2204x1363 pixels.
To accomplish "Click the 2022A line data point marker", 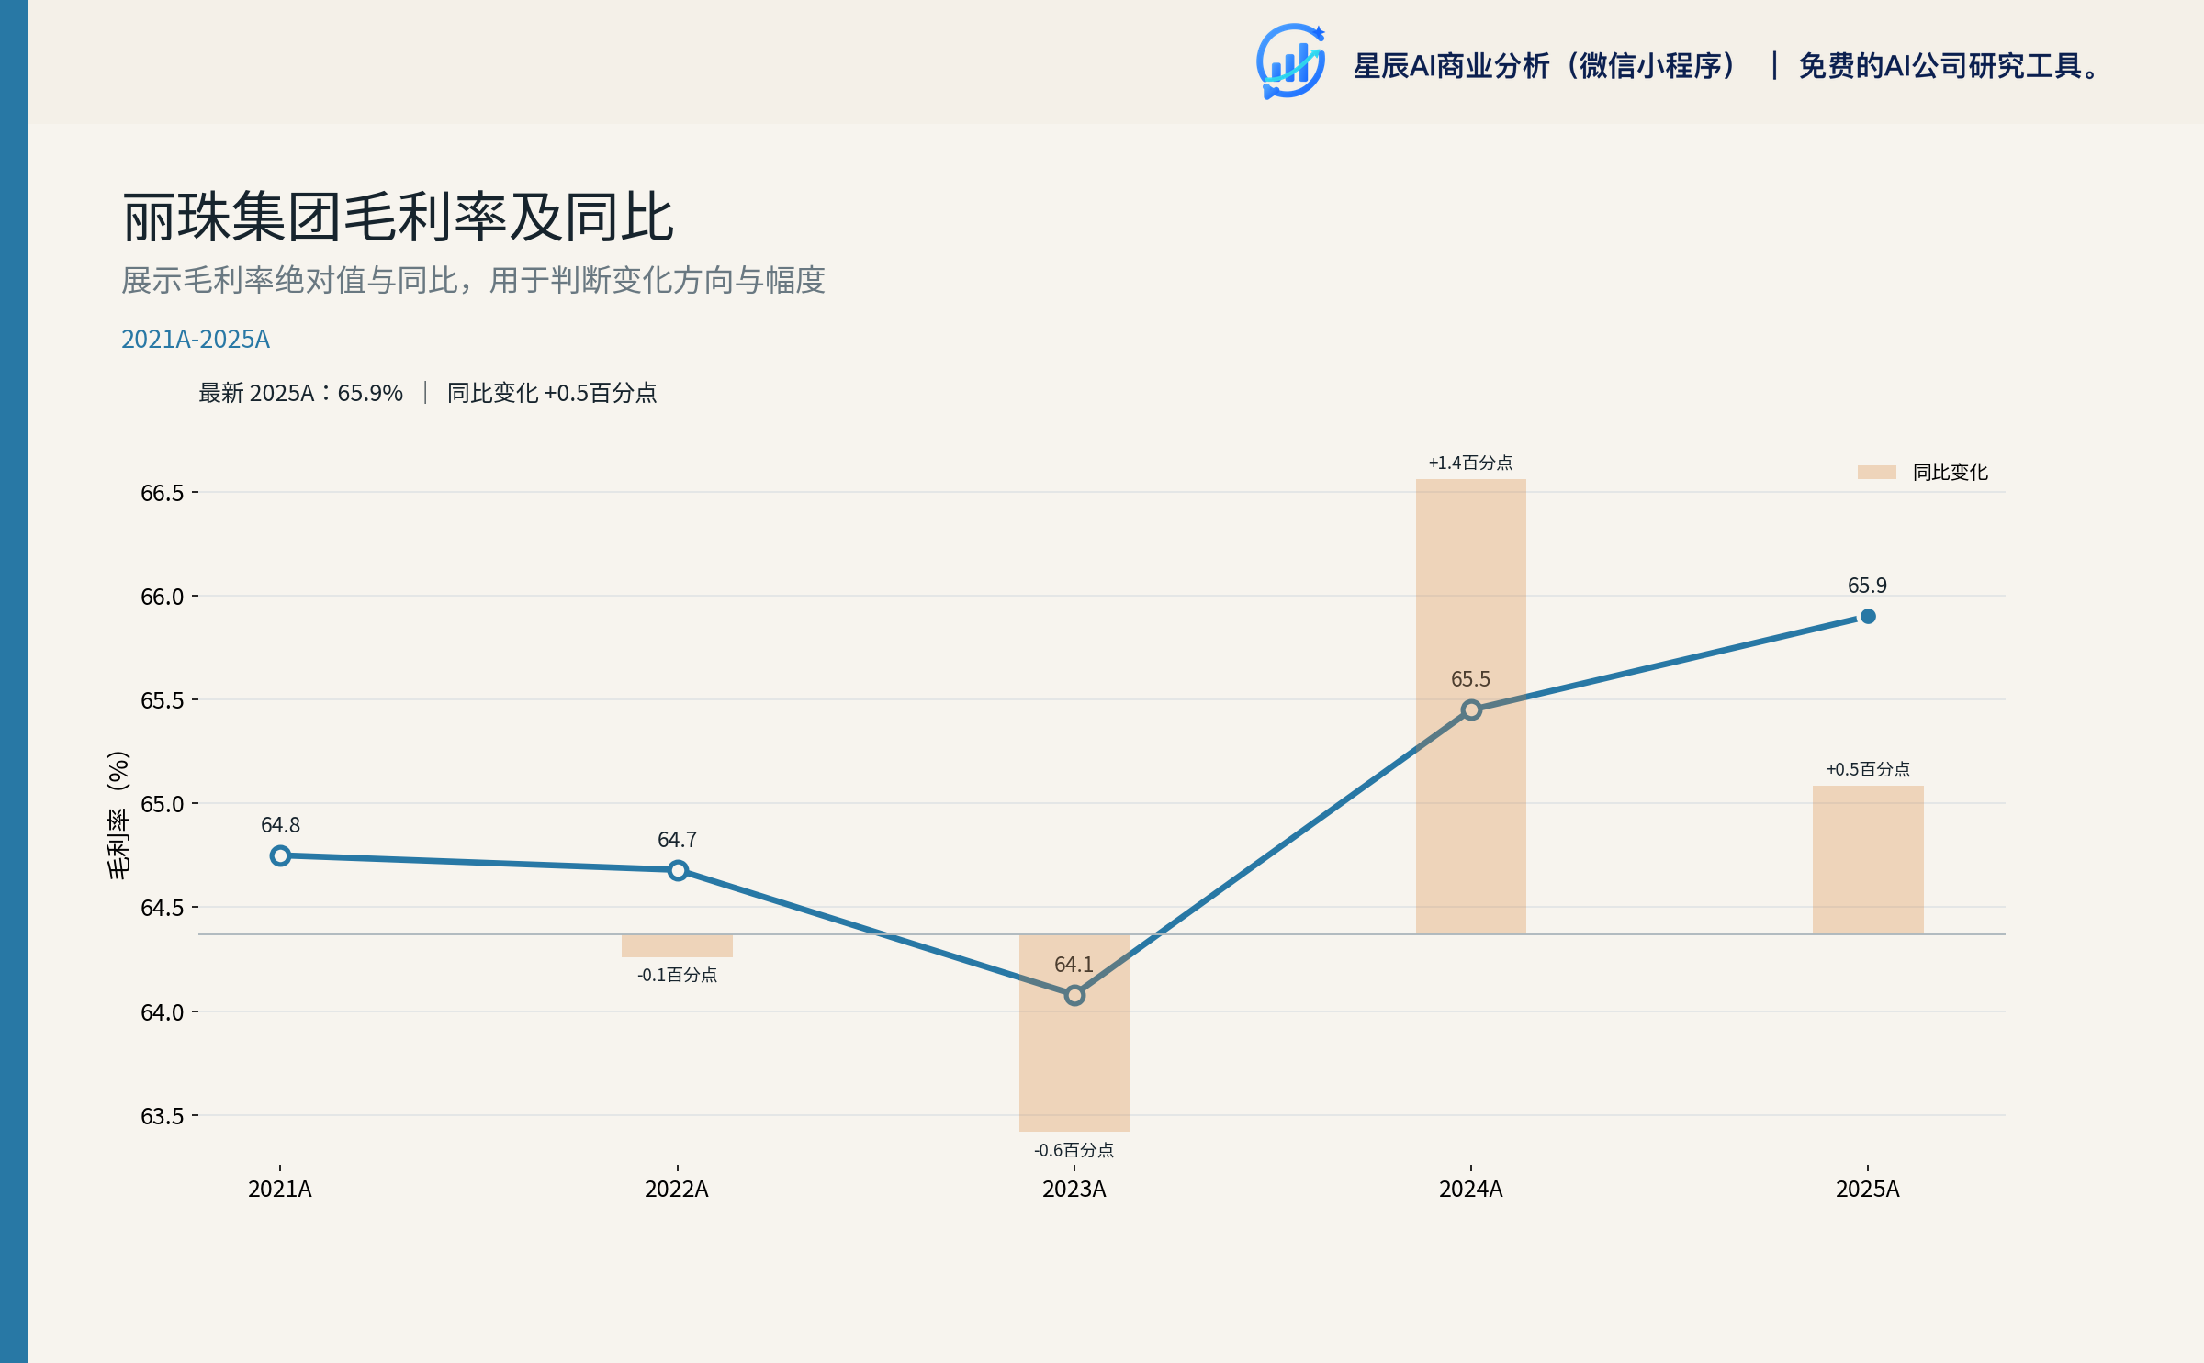I will pos(678,870).
